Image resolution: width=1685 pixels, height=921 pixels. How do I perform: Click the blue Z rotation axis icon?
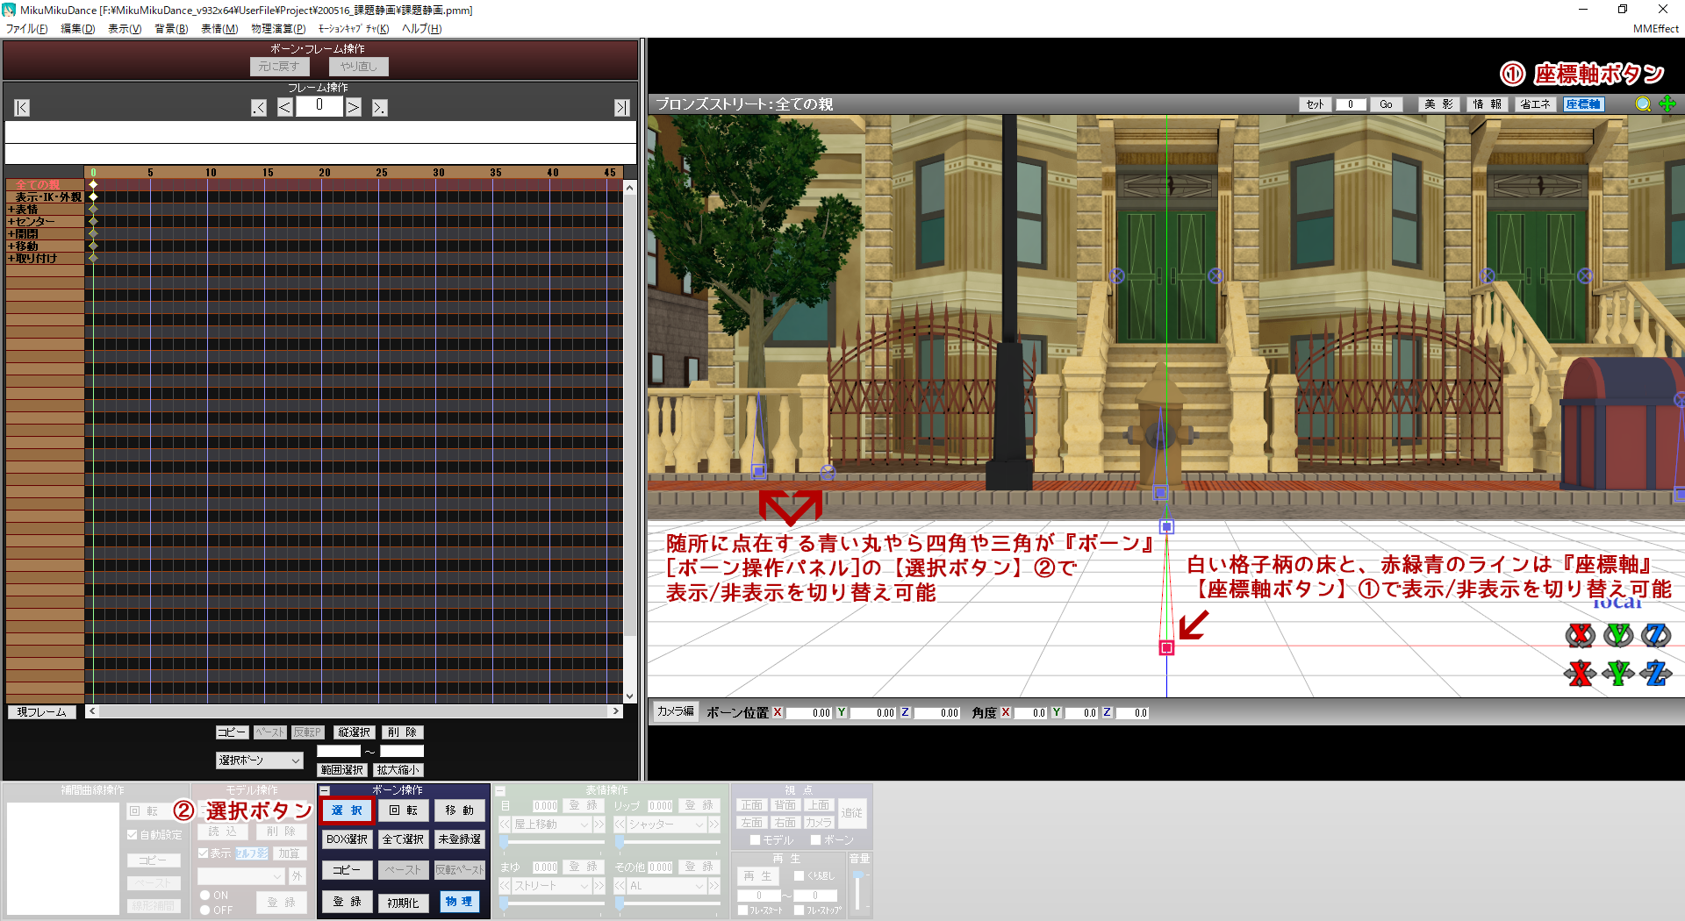pyautogui.click(x=1656, y=635)
